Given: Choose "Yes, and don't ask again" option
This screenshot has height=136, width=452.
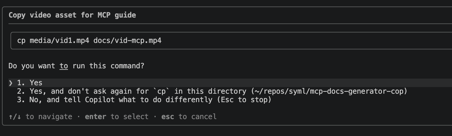Looking at the screenshot, I should [212, 91].
